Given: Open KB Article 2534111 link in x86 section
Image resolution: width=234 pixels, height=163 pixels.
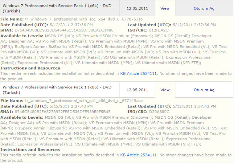Looking at the screenshot, I should point(139,155).
